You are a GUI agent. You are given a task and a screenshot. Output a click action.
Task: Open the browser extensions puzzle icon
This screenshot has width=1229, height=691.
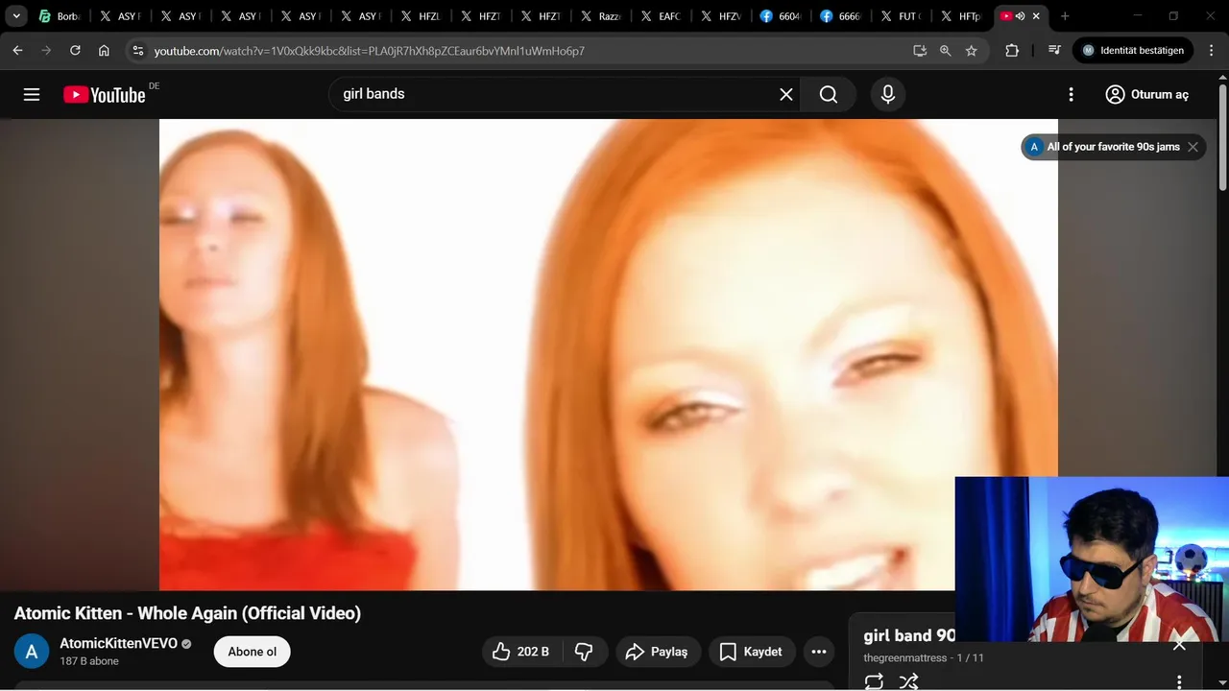point(1012,51)
